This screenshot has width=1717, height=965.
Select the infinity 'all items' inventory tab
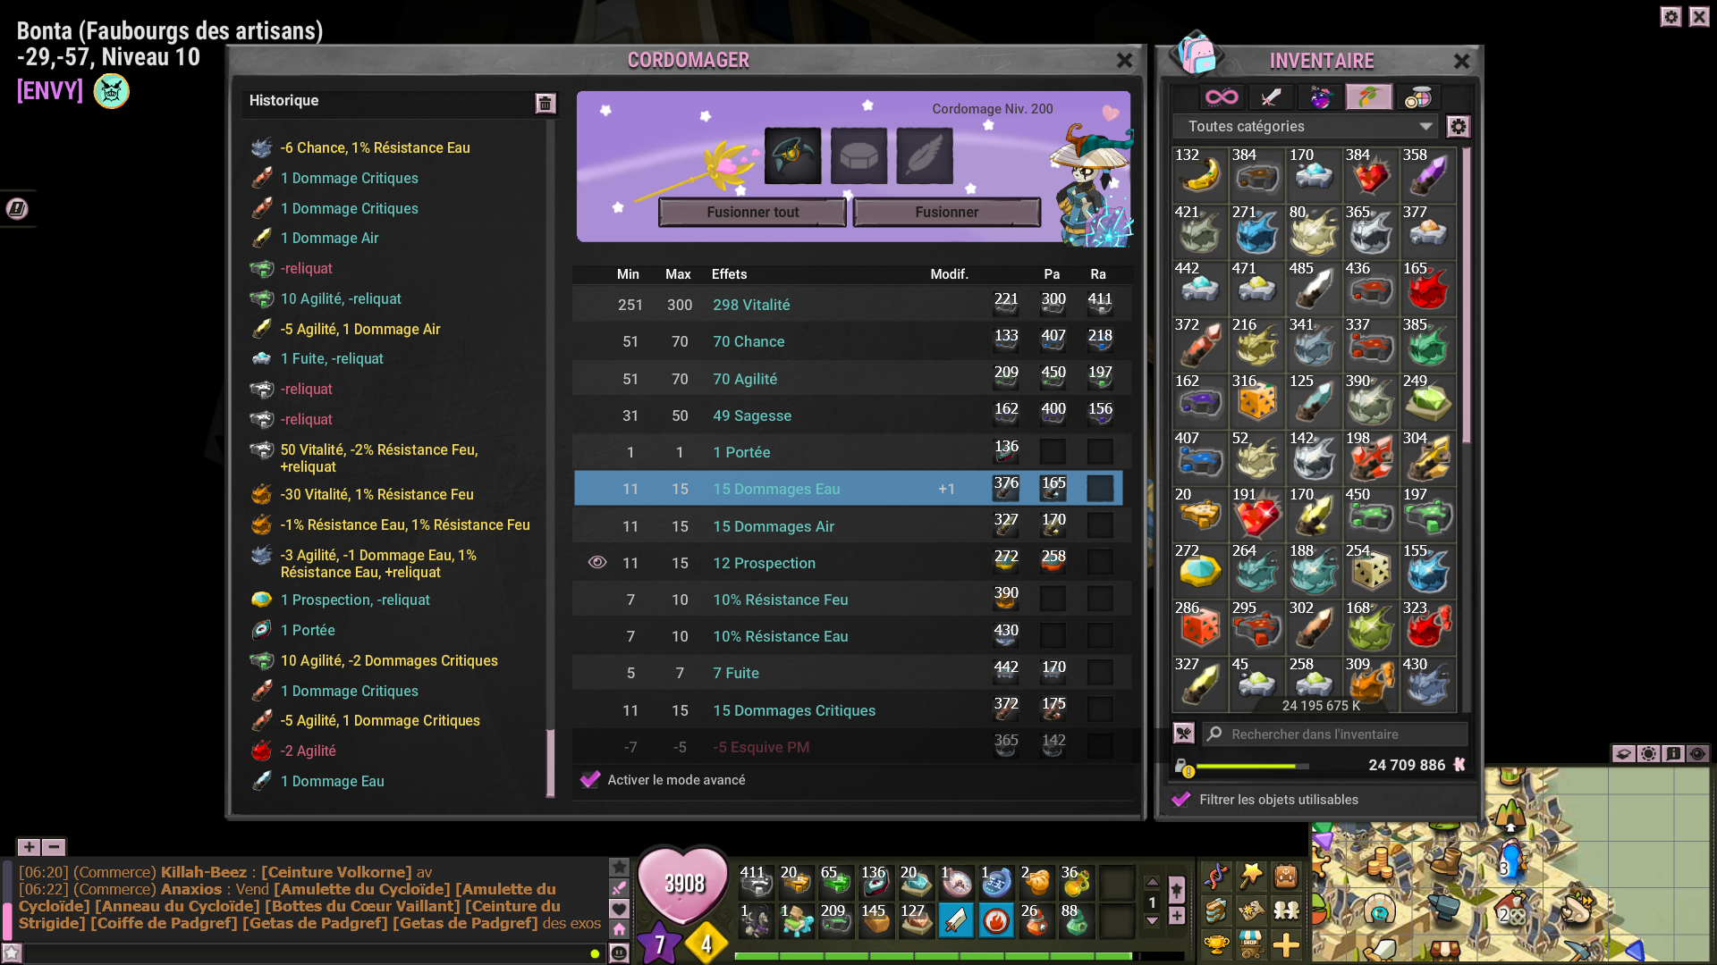coord(1222,96)
